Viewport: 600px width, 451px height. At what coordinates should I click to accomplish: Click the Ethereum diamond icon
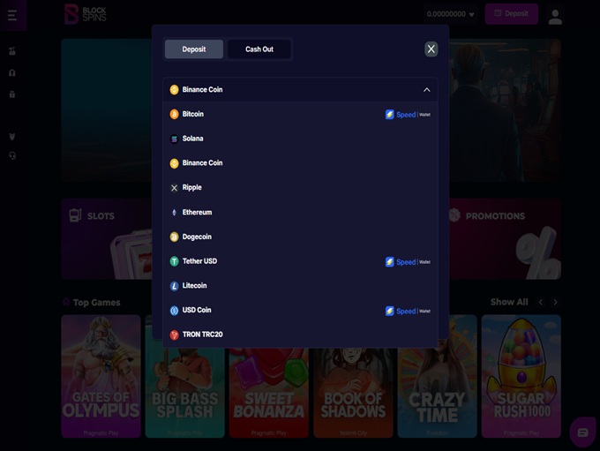point(174,213)
